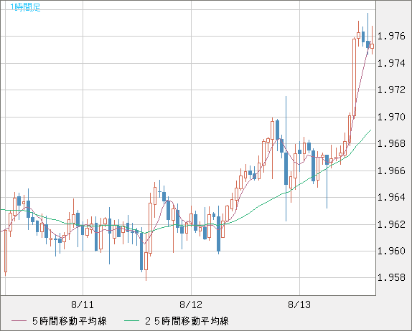412x331 pixels.
Task: Click the green 25-hour average legend line
Action: click(131, 321)
